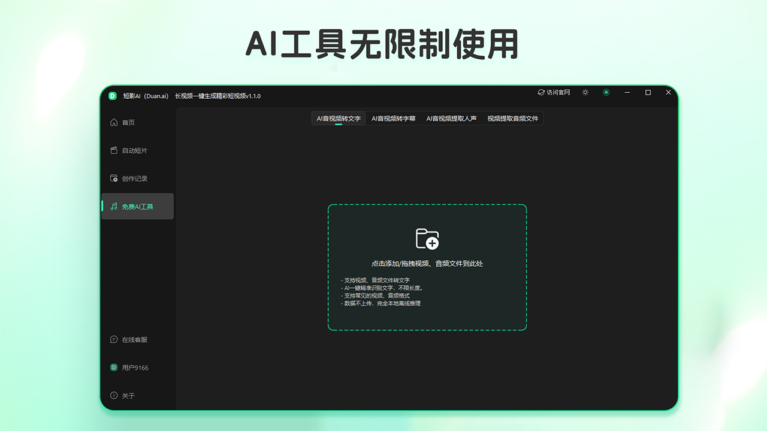
Task: Open the AI音视频提取人声 tab
Action: [452, 118]
